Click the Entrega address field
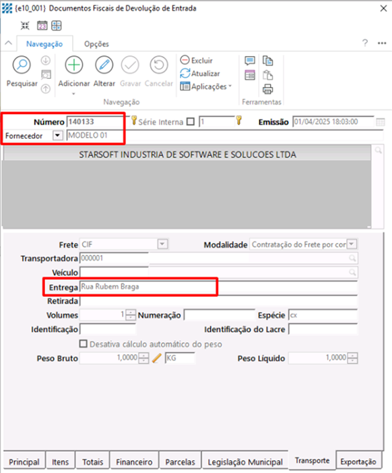This screenshot has width=392, height=473. pos(218,287)
